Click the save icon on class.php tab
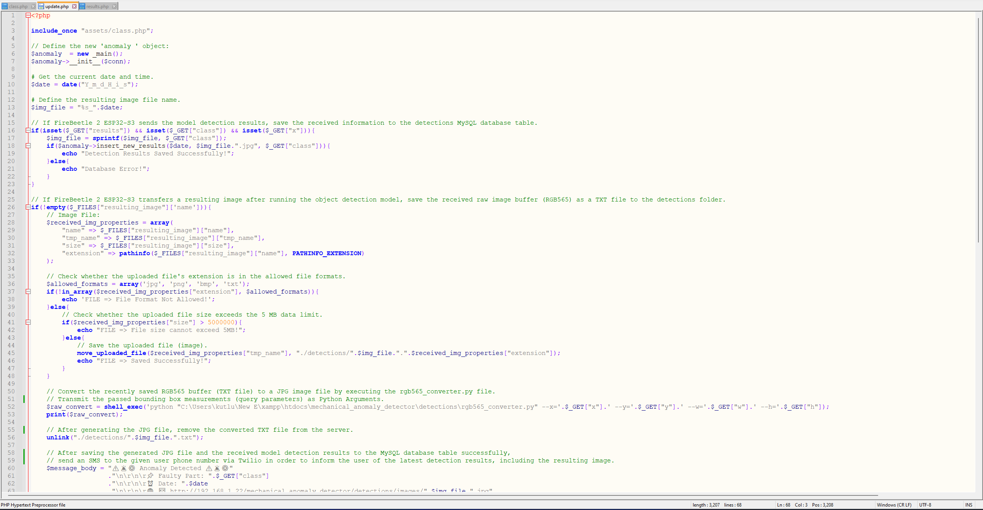This screenshot has height=510, width=983. point(5,6)
